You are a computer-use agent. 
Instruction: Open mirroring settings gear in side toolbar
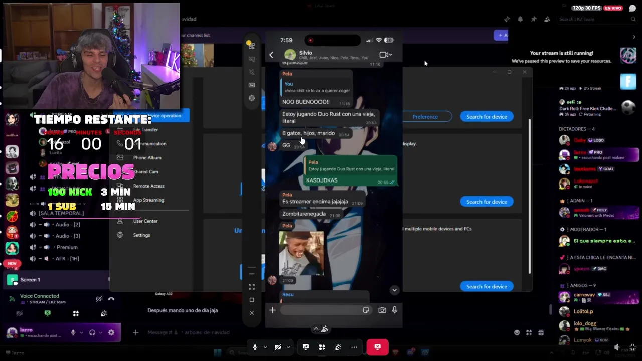[252, 98]
